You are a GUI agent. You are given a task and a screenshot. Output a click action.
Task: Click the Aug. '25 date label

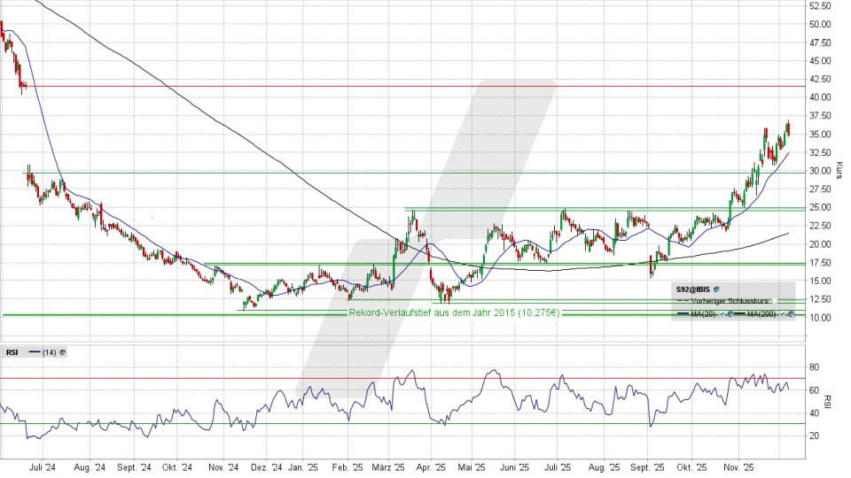(604, 467)
